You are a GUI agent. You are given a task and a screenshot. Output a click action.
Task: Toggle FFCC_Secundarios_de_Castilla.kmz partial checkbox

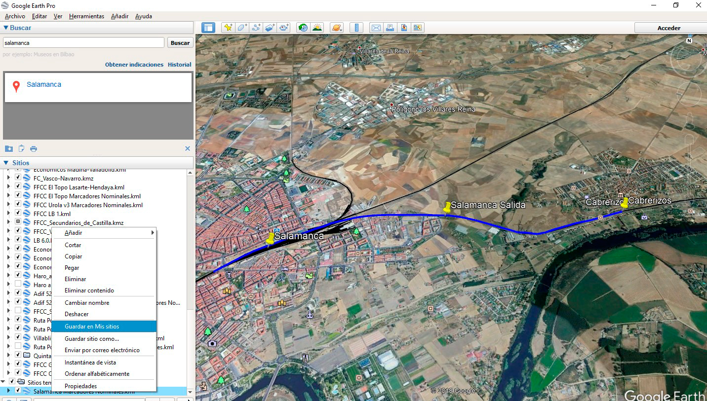click(x=18, y=222)
